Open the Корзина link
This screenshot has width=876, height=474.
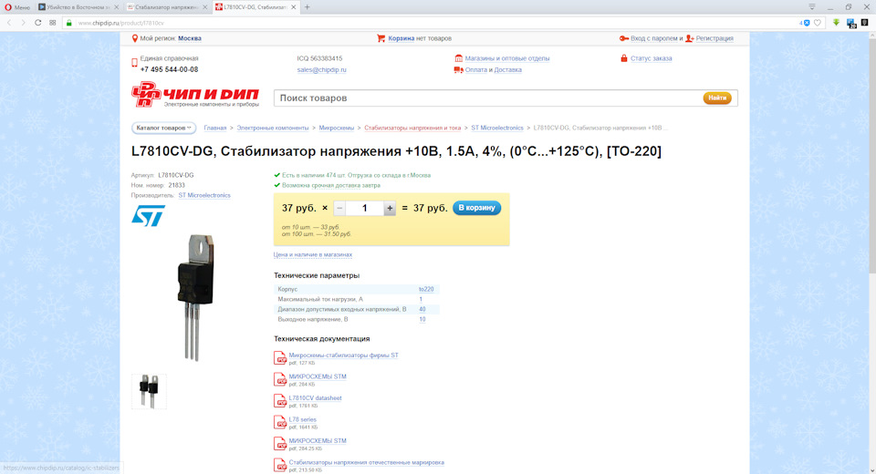[401, 38]
